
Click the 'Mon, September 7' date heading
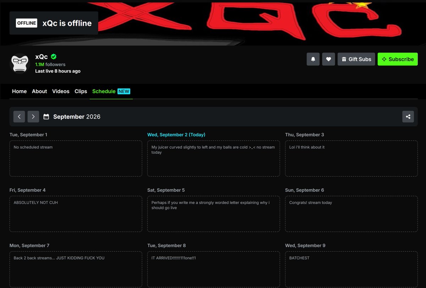pyautogui.click(x=29, y=245)
